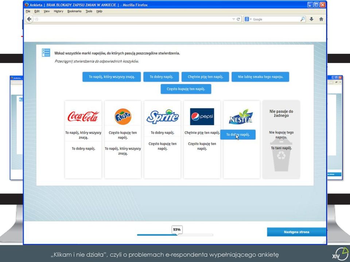The width and height of the screenshot is (350, 262).
Task: Select the unplaced 'Często kupuję ten napój.' statement button
Action: [x=186, y=89]
